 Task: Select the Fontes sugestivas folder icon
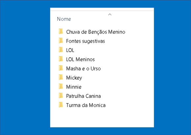coord(61,40)
